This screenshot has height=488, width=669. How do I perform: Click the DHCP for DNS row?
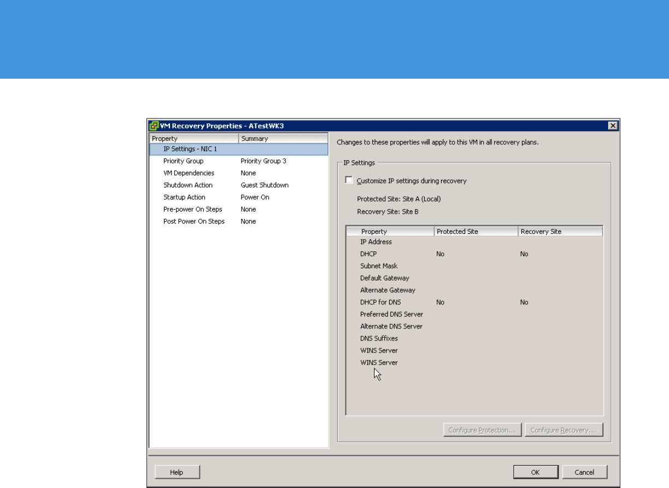(474, 302)
